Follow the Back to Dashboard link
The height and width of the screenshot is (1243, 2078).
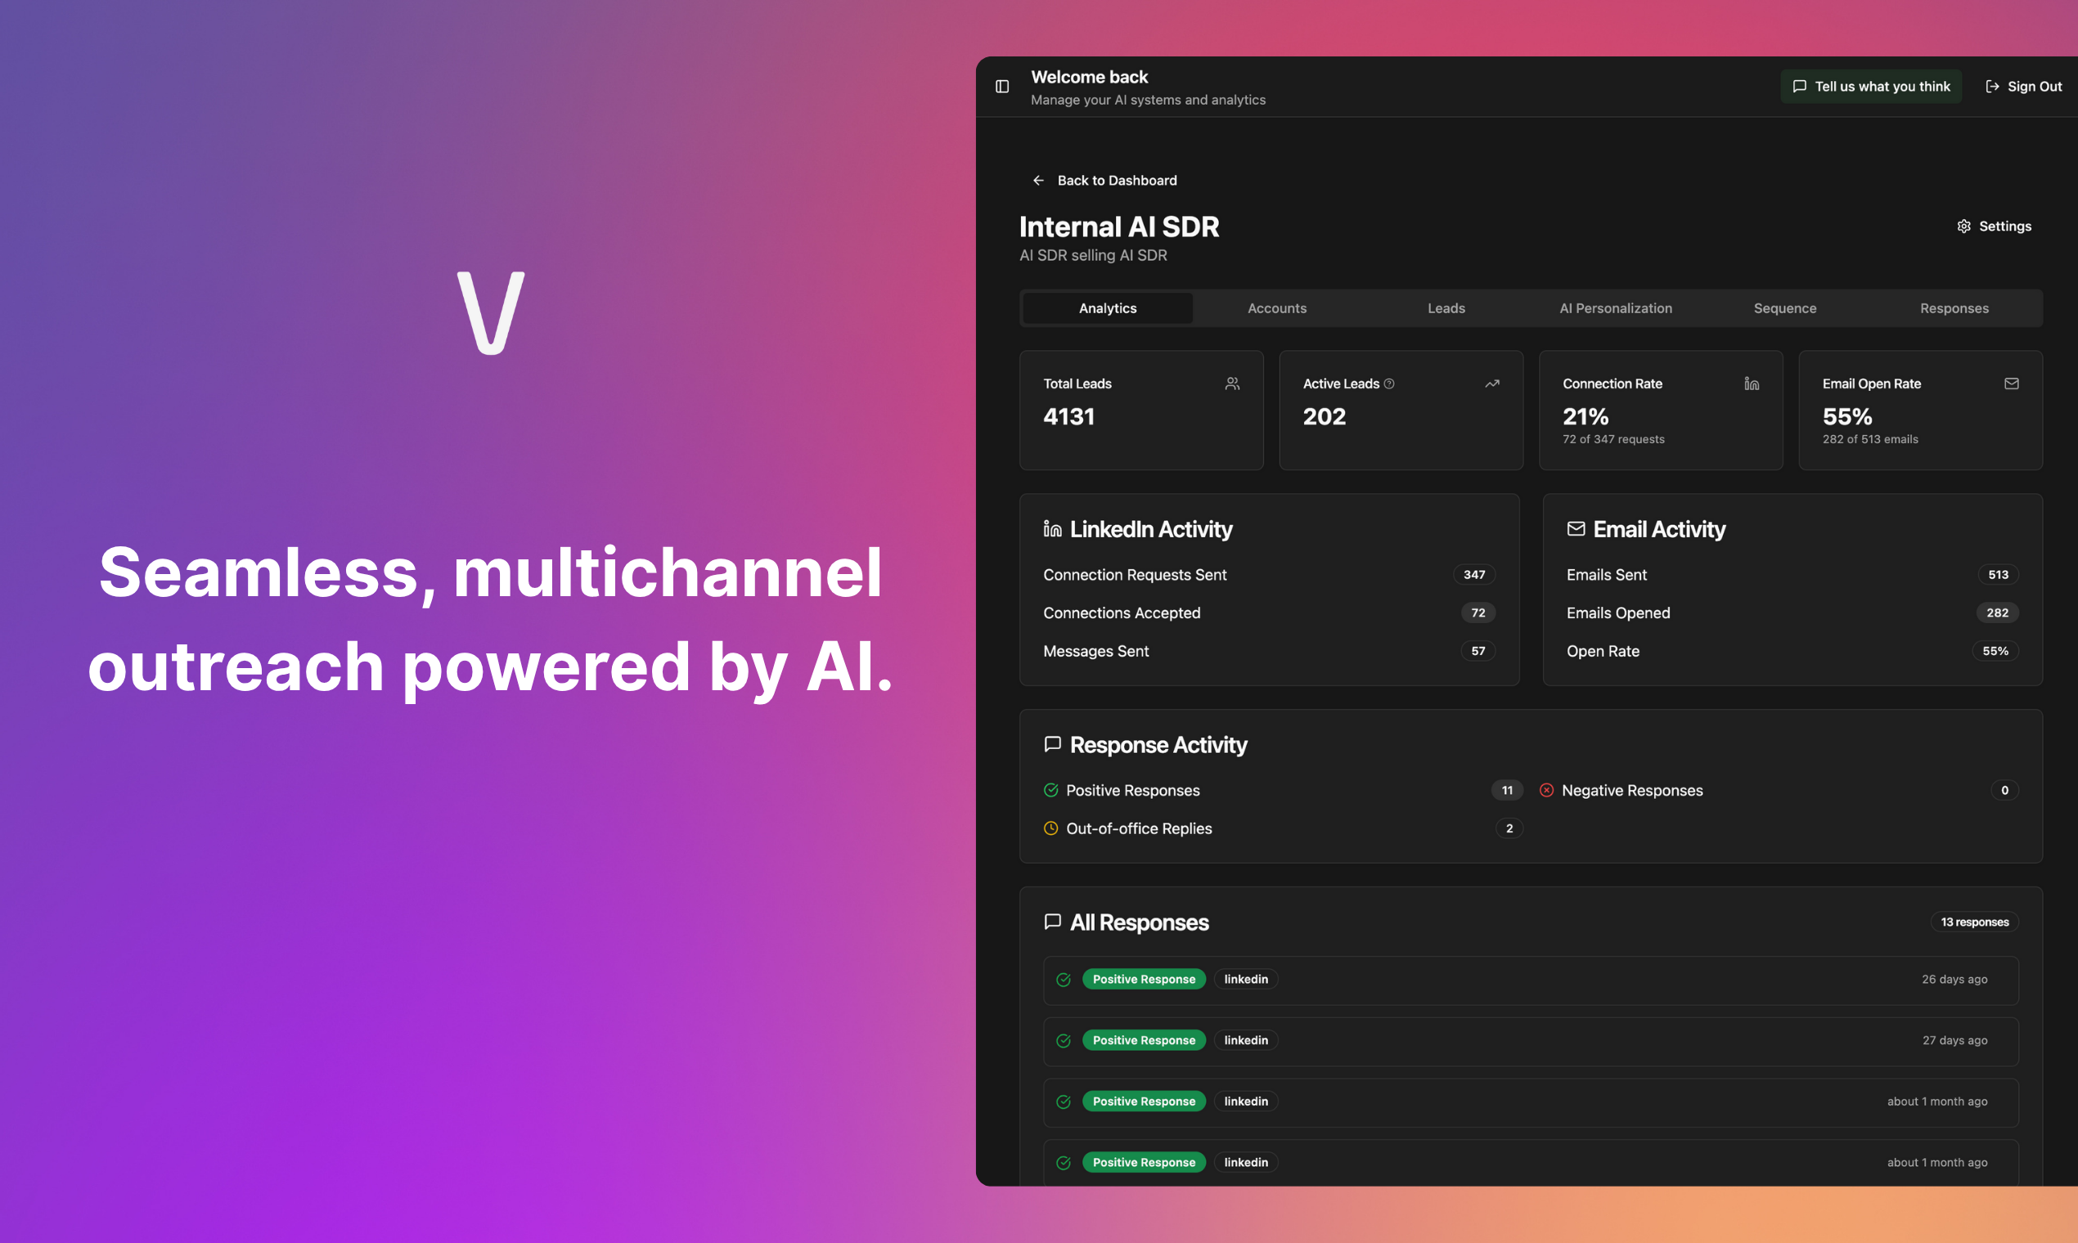point(1116,180)
